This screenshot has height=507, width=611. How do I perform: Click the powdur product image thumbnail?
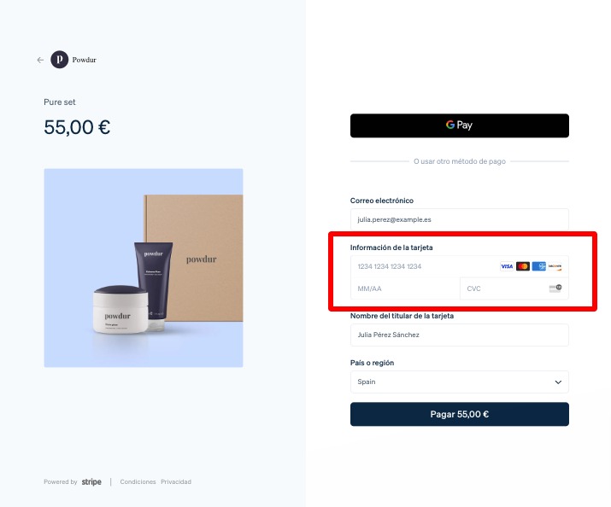pyautogui.click(x=144, y=268)
